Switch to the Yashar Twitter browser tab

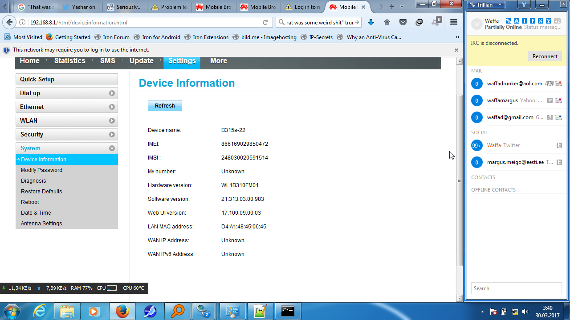click(80, 7)
